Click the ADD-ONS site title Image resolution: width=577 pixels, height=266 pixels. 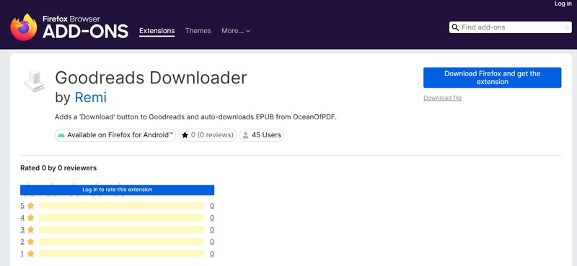(85, 31)
